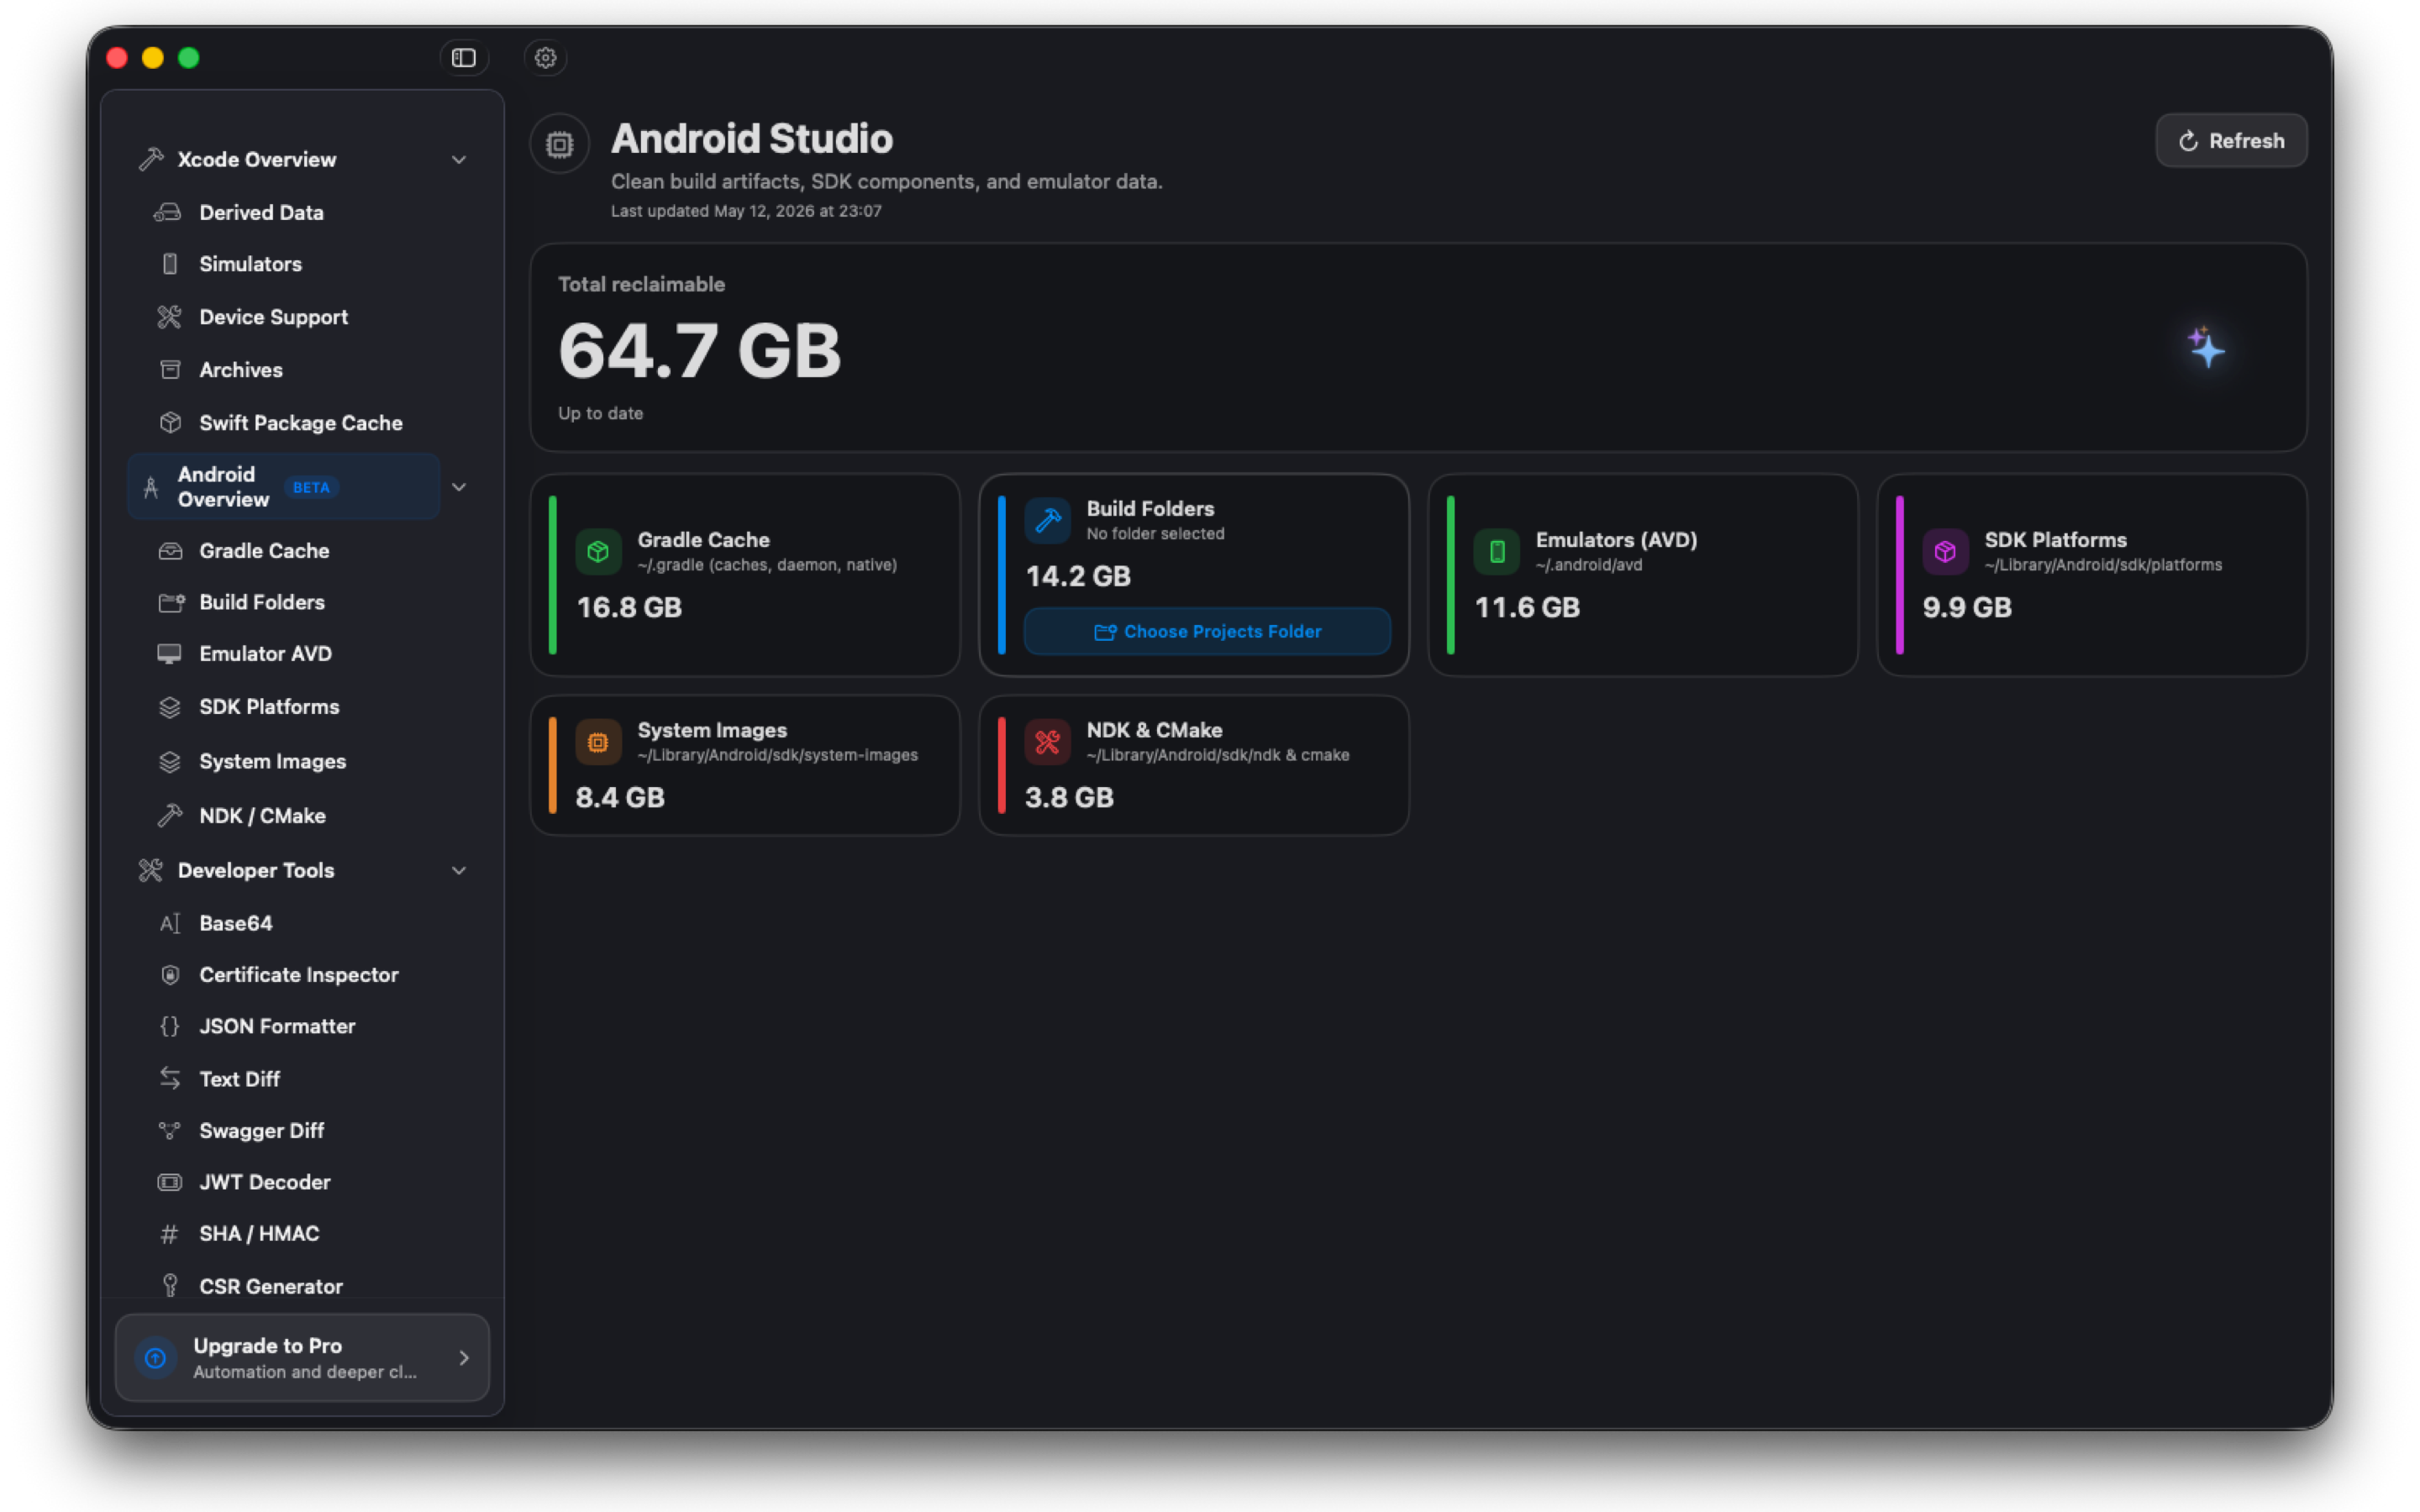Viewport: 2420px width, 1512px height.
Task: Collapse the Developer Tools section chevron
Action: coord(459,871)
